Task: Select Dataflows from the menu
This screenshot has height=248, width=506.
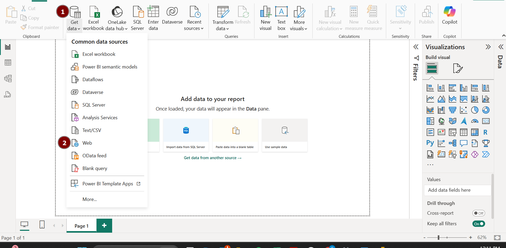Action: click(x=107, y=80)
